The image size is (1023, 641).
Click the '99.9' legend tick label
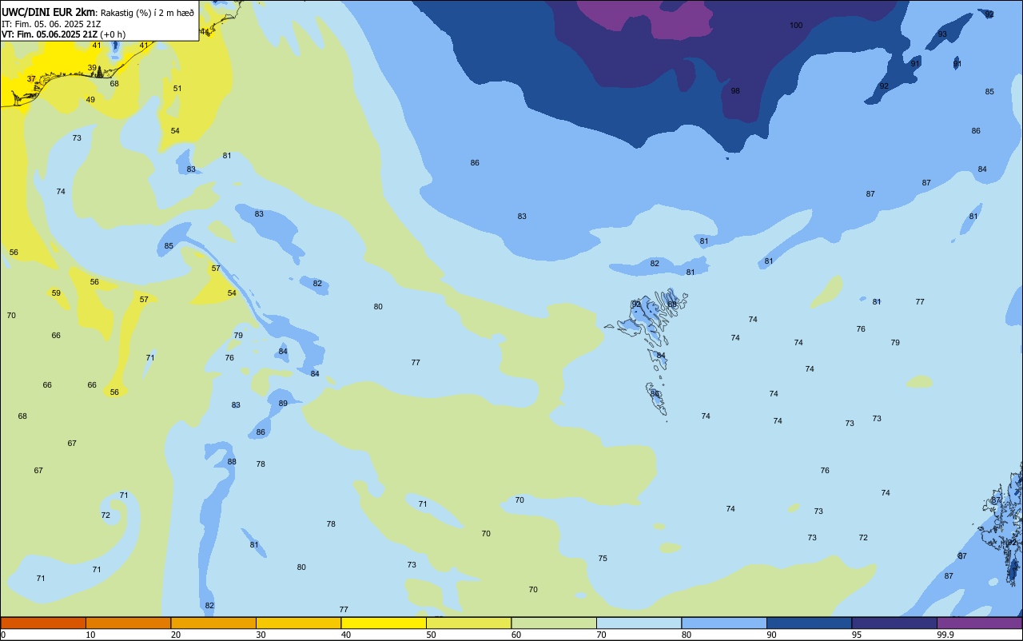point(945,635)
